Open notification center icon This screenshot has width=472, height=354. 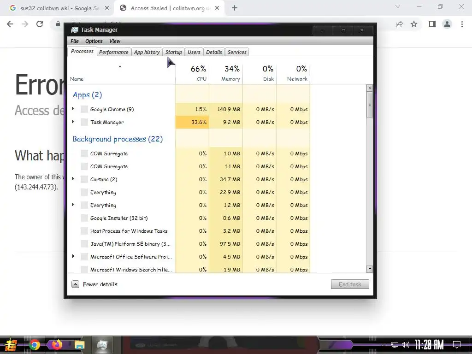point(457,345)
